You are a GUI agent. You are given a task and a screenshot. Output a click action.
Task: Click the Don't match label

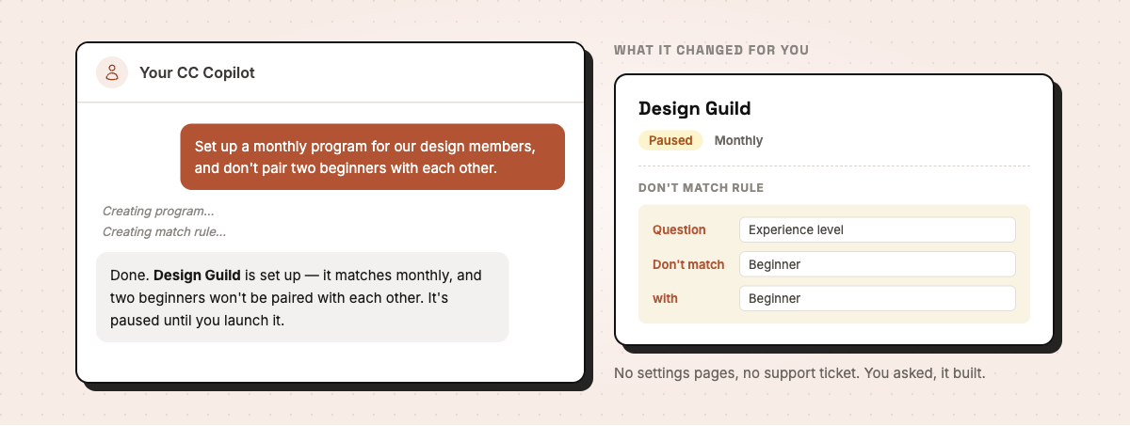[x=688, y=264]
